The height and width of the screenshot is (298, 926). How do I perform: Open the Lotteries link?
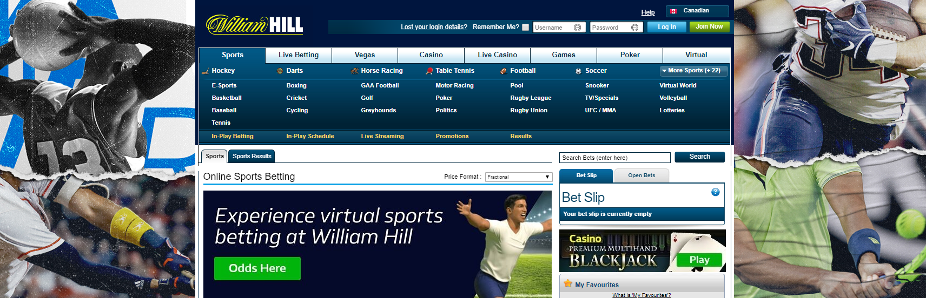(672, 110)
